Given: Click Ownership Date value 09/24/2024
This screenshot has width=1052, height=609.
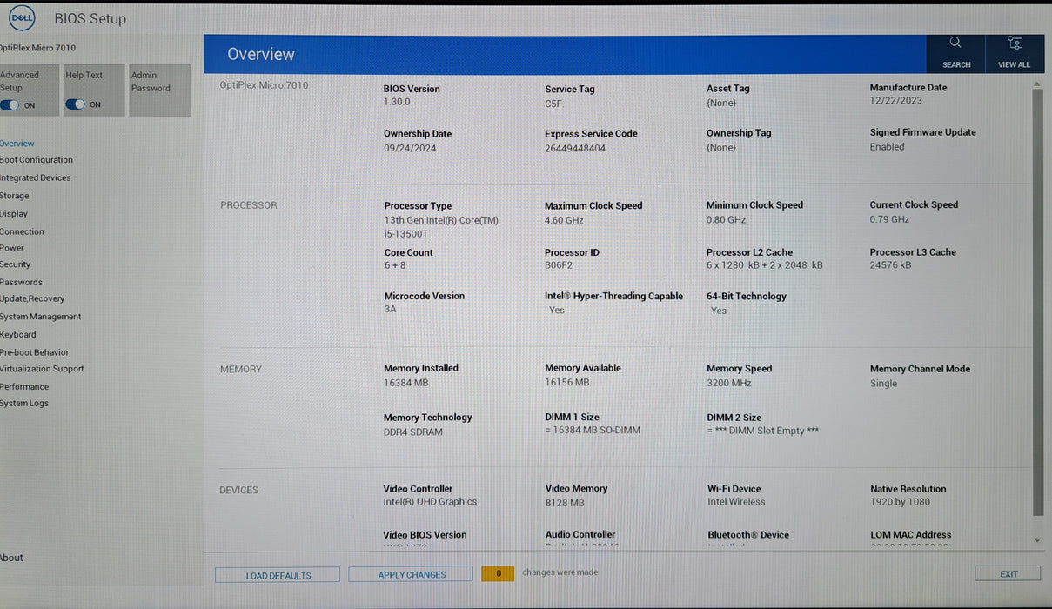Looking at the screenshot, I should point(410,148).
